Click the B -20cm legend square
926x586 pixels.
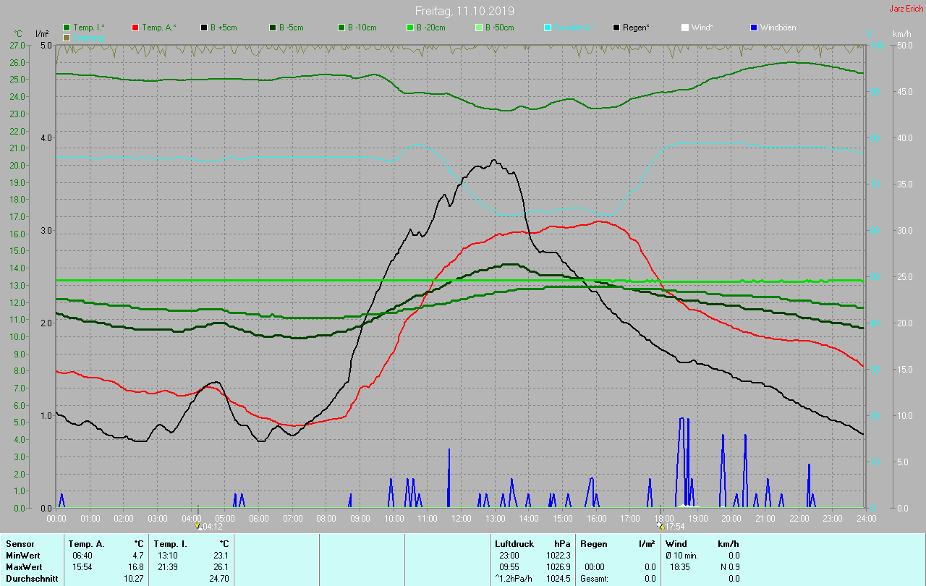tap(410, 27)
